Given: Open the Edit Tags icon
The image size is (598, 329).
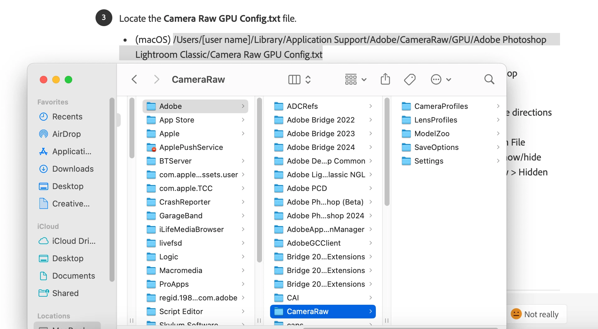Looking at the screenshot, I should (410, 79).
